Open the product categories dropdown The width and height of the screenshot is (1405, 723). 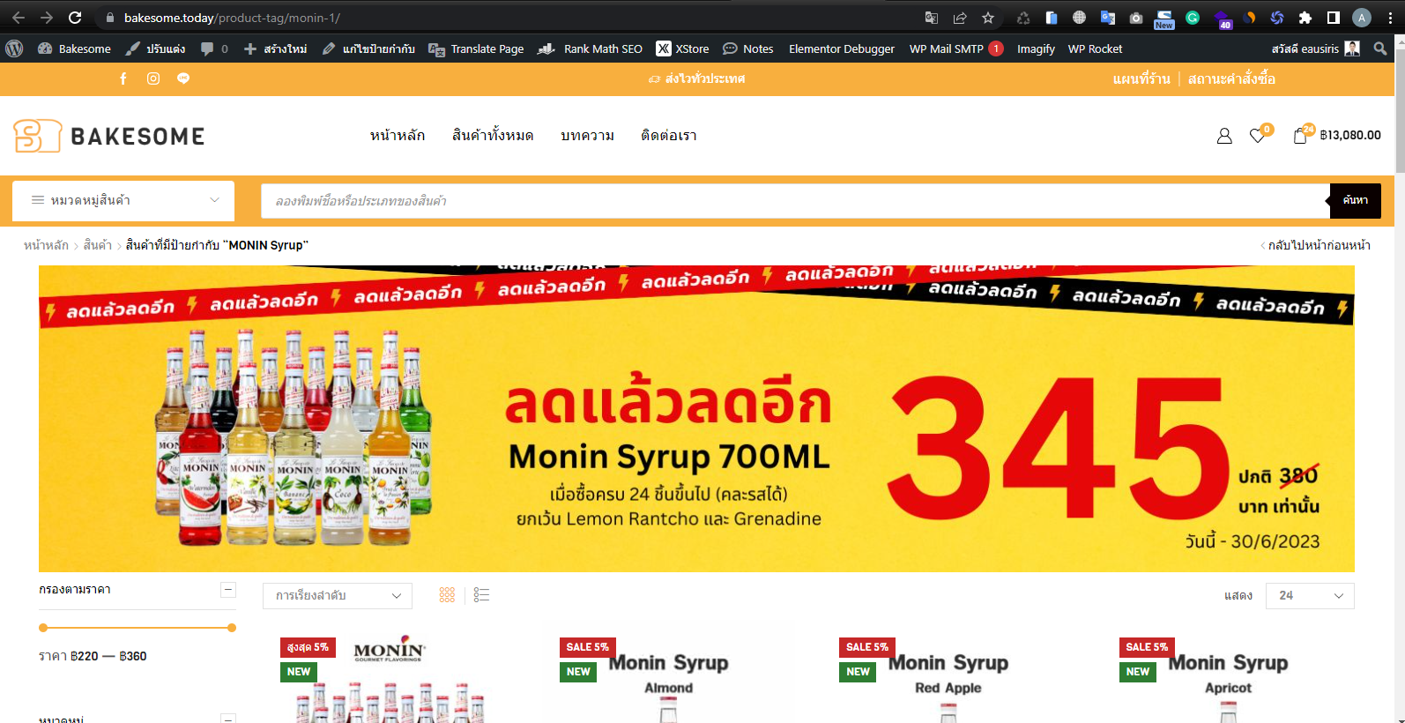(123, 200)
